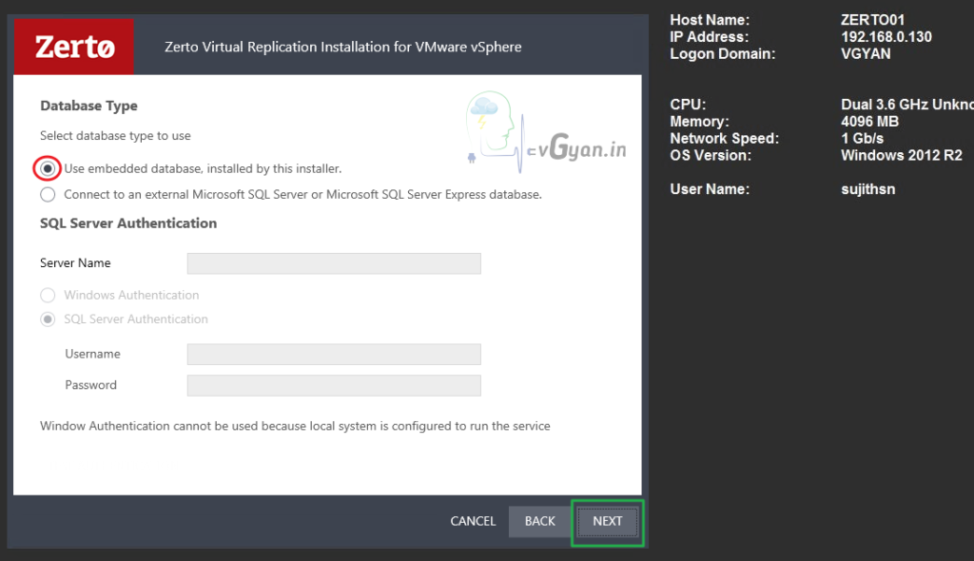Click the Database Type heading
The width and height of the screenshot is (974, 561).
coord(88,106)
